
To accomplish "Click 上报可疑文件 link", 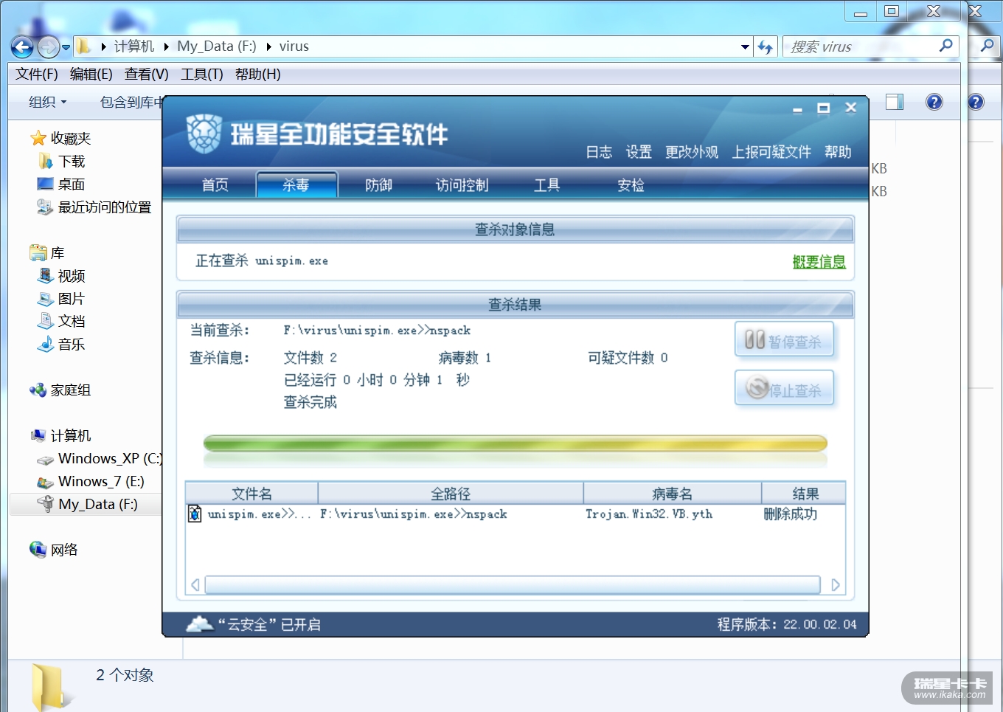I will click(771, 151).
